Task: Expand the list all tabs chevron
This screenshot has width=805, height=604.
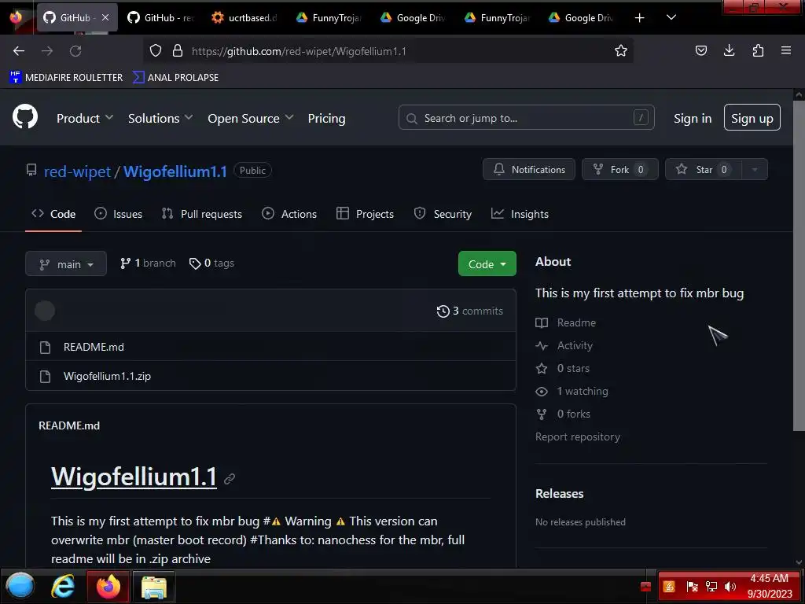Action: point(671,17)
